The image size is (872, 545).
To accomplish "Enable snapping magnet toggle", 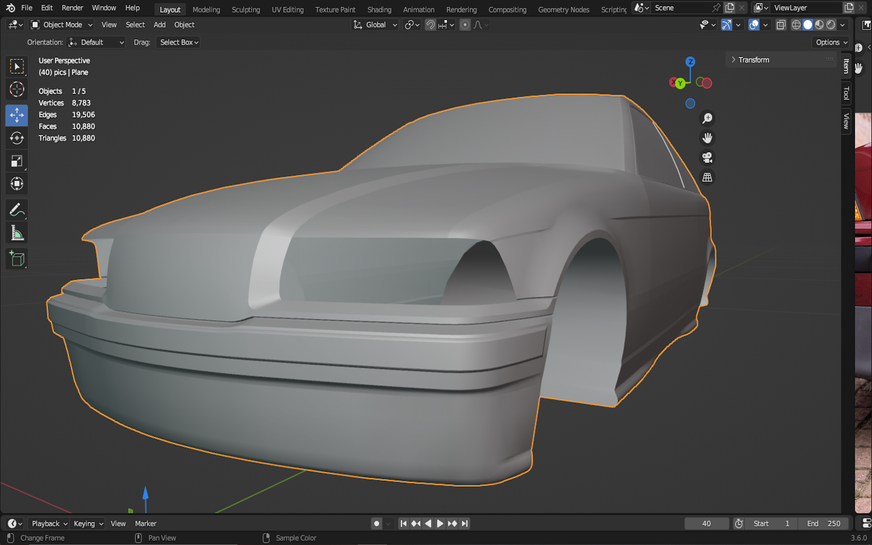I will (431, 25).
